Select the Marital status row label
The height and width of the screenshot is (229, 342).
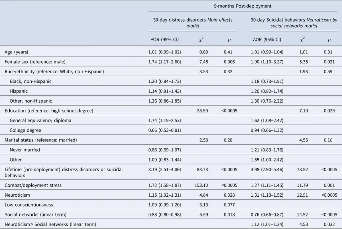click(41, 140)
